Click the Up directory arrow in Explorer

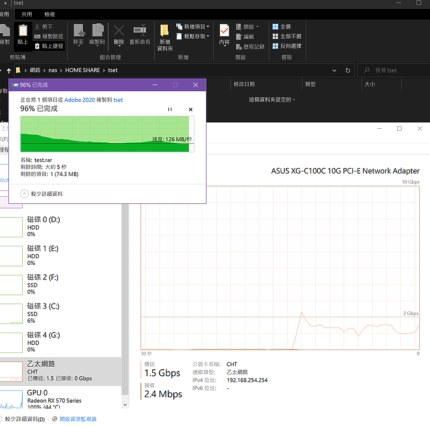pyautogui.click(x=9, y=70)
